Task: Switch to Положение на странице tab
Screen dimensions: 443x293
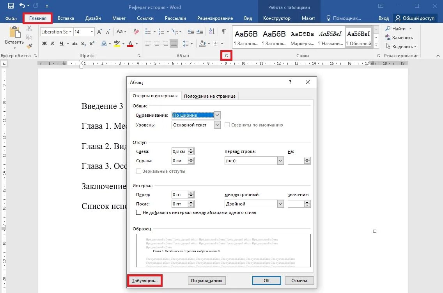Action: (210, 96)
